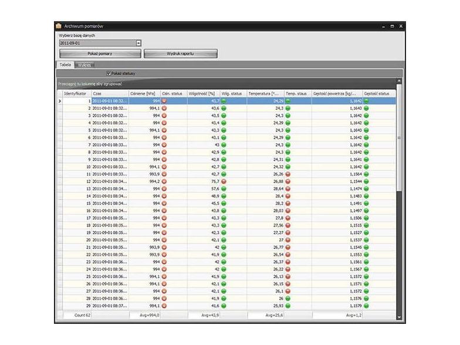
Task: Click red pressure status icon in row 9
Action: click(164, 160)
